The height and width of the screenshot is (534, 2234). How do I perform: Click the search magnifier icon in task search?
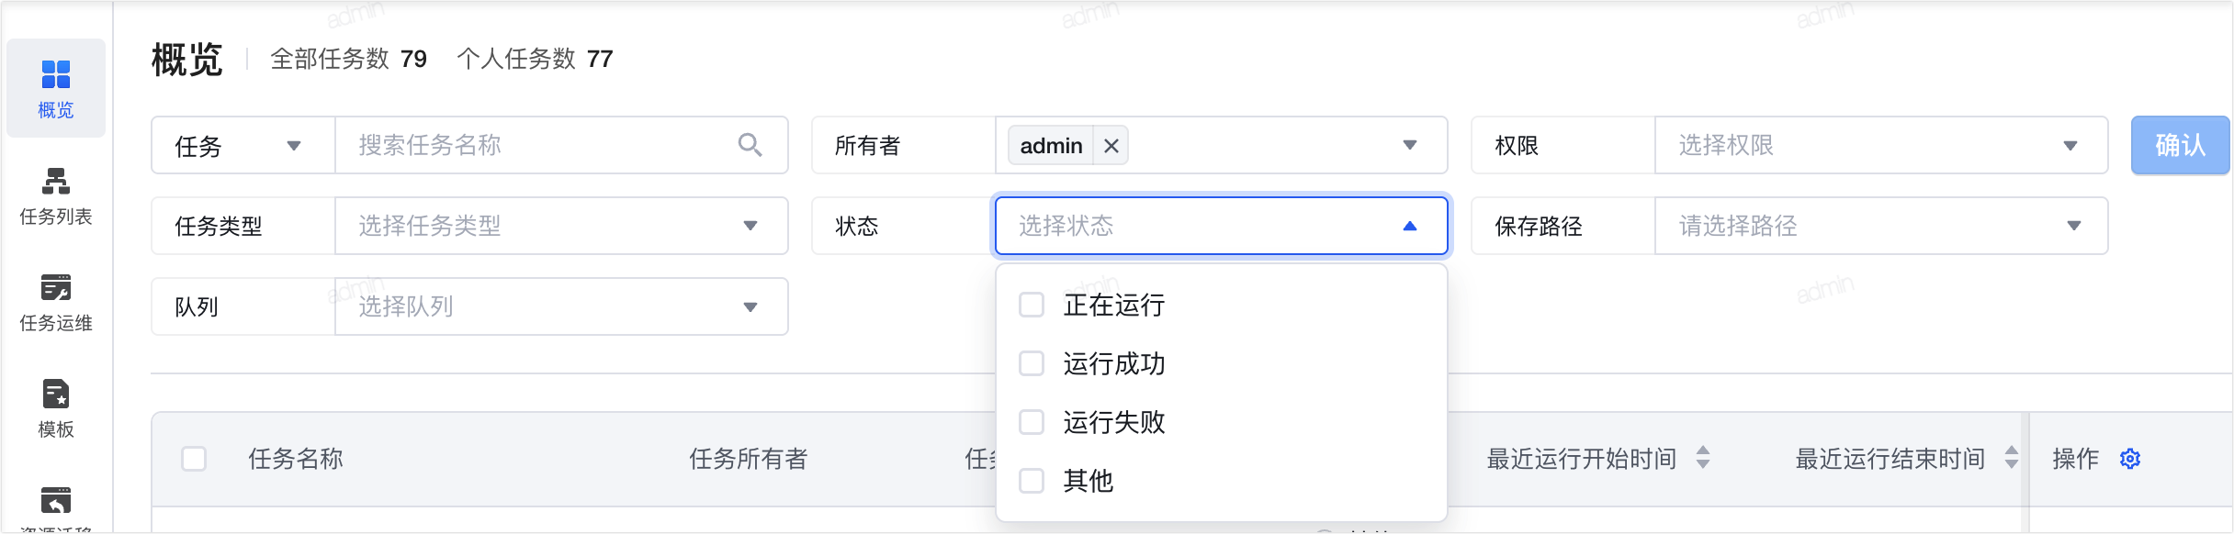click(750, 145)
